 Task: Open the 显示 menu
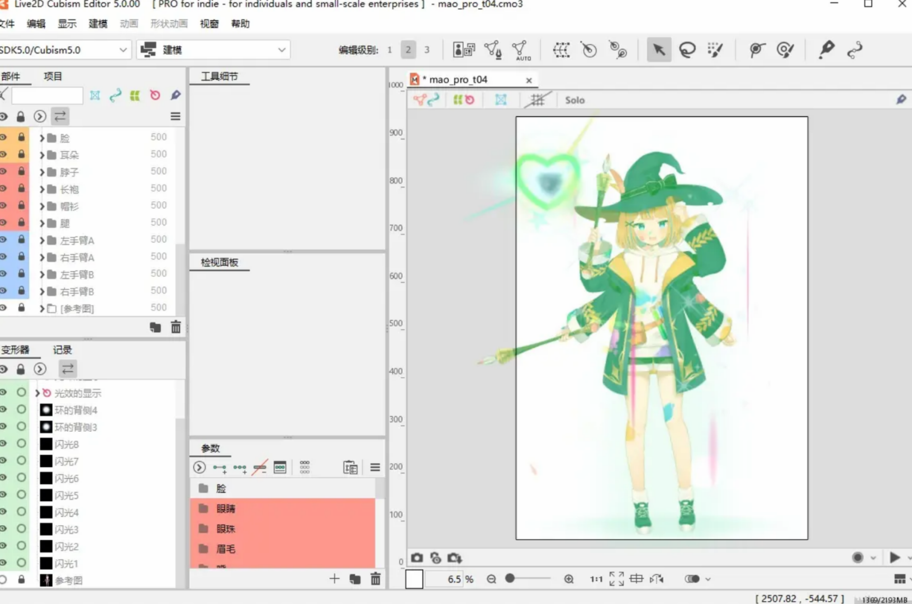coord(67,23)
